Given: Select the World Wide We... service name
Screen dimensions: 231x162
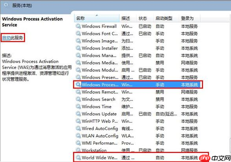Looking at the screenshot, I should coord(100,158).
